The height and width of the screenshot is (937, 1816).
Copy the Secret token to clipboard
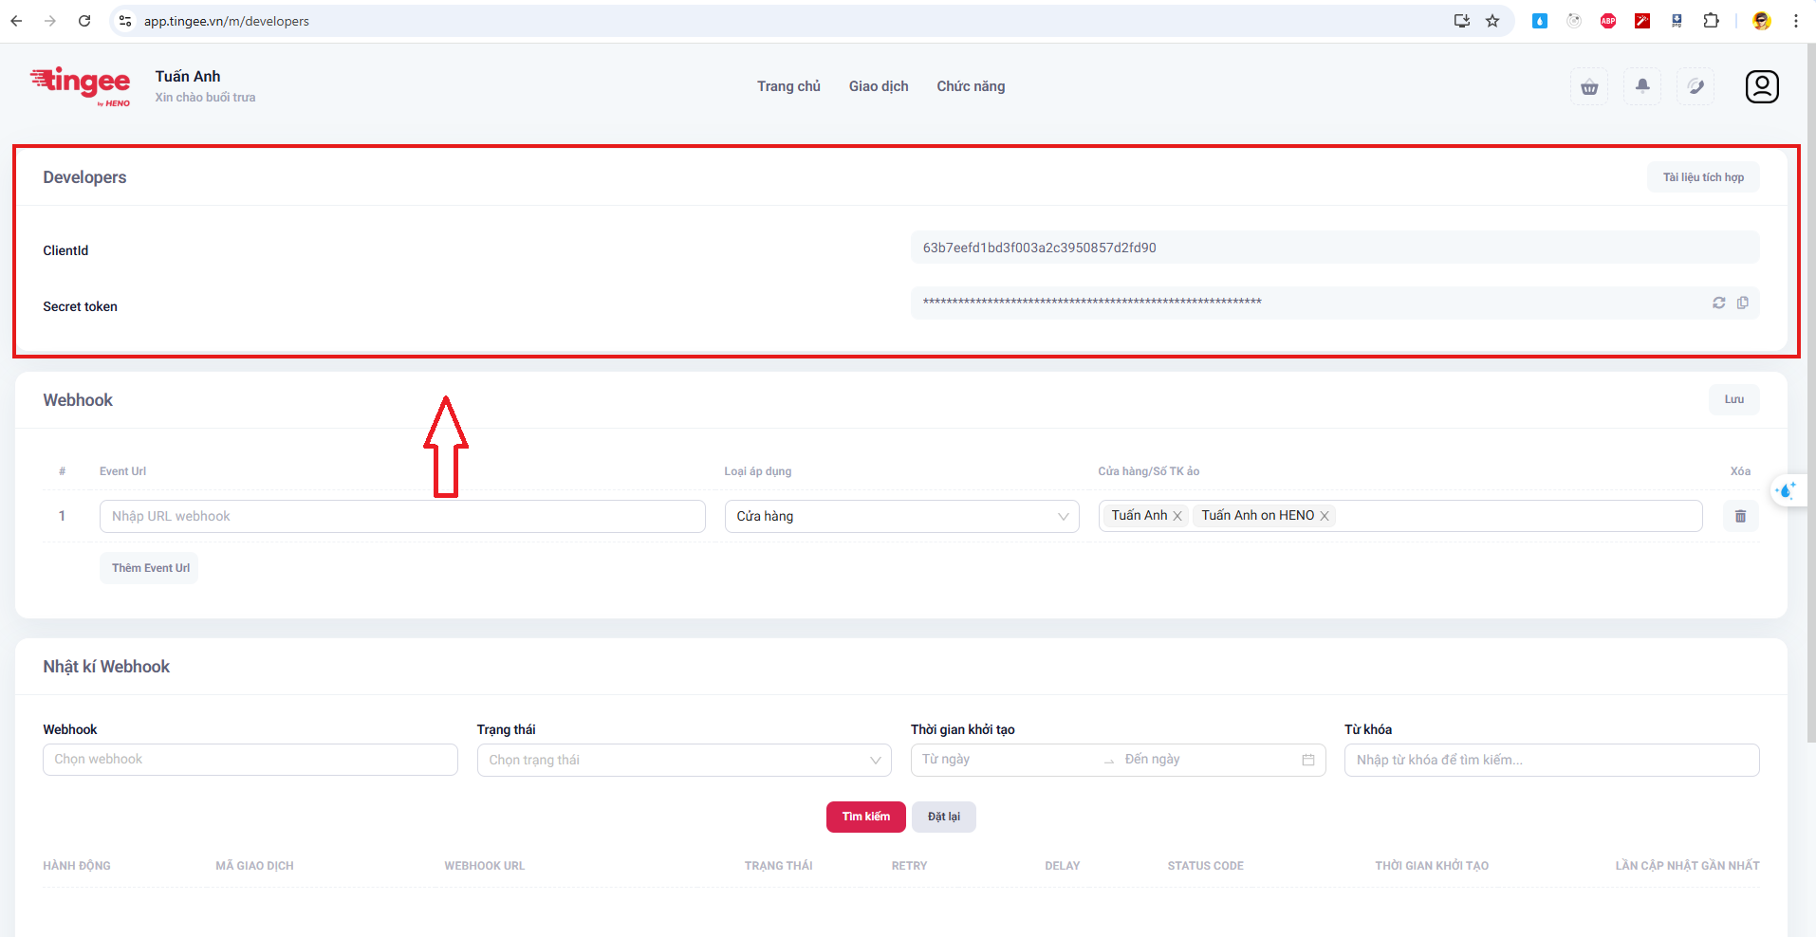1743,303
